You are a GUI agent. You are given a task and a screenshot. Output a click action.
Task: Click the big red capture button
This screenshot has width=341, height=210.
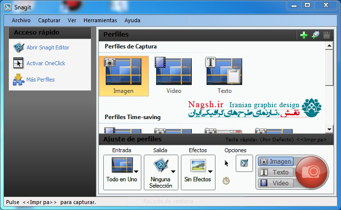point(312,172)
